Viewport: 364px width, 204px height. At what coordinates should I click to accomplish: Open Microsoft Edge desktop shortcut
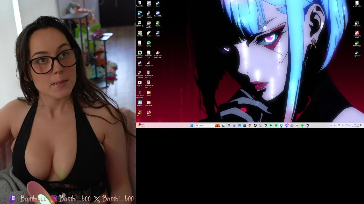(x=140, y=15)
